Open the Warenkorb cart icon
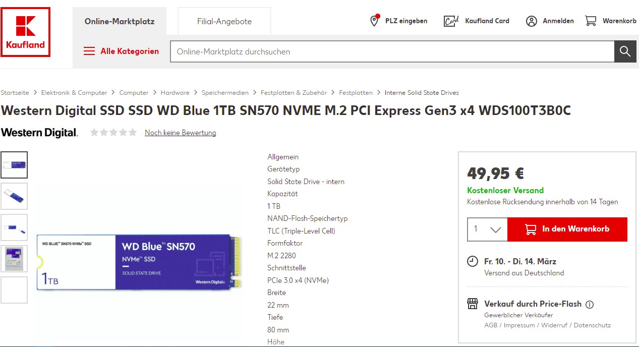Screen dimensions: 639x347 tap(591, 21)
